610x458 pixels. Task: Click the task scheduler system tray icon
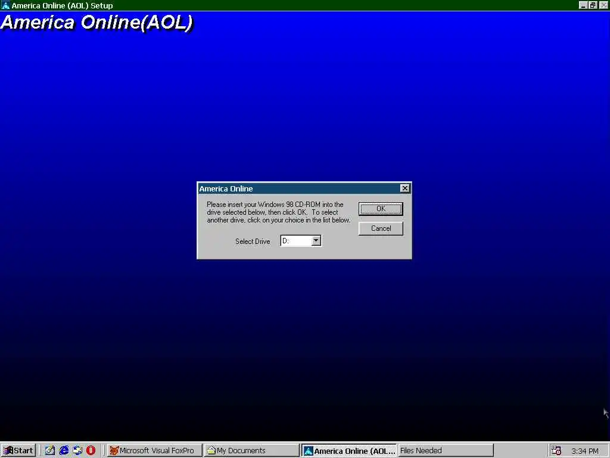click(x=556, y=451)
